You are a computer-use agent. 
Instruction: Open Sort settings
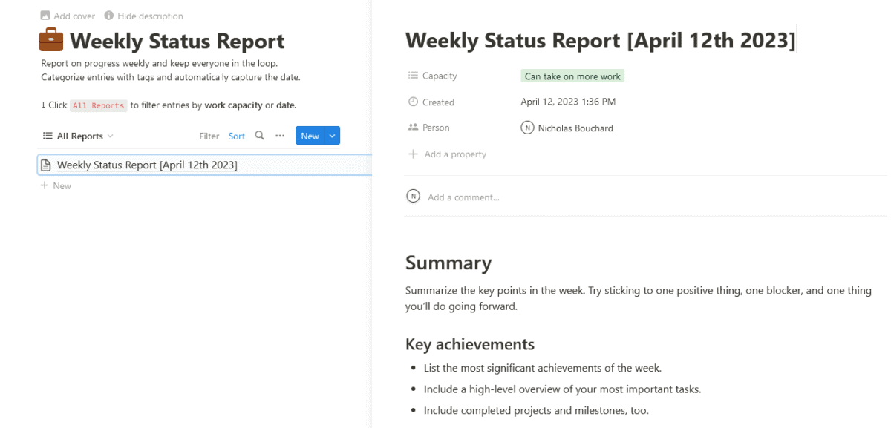[236, 136]
